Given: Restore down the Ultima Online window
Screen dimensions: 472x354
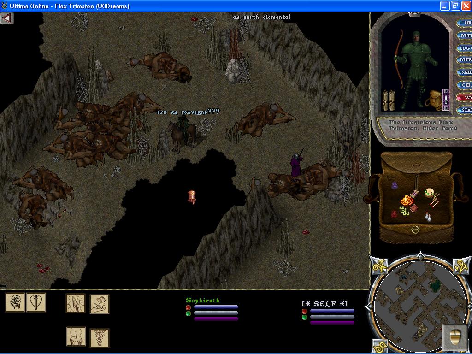Looking at the screenshot, I should pyautogui.click(x=455, y=6).
